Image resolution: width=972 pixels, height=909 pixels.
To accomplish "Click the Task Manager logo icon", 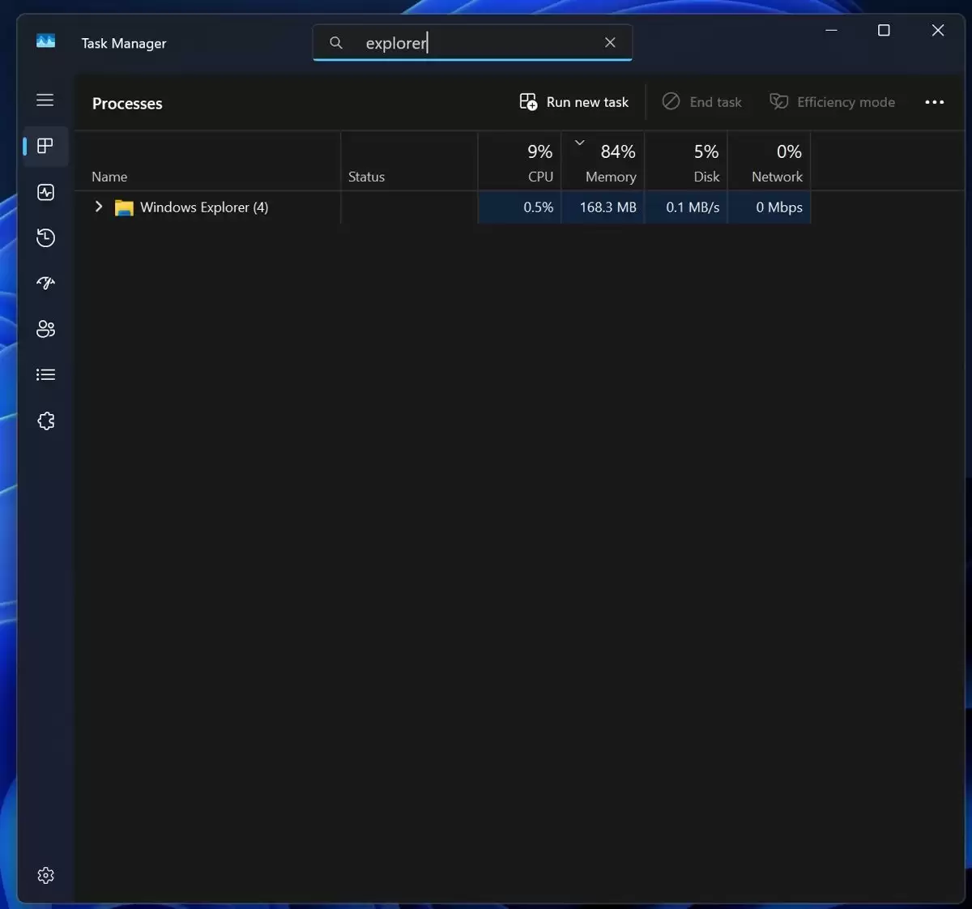I will tap(45, 41).
